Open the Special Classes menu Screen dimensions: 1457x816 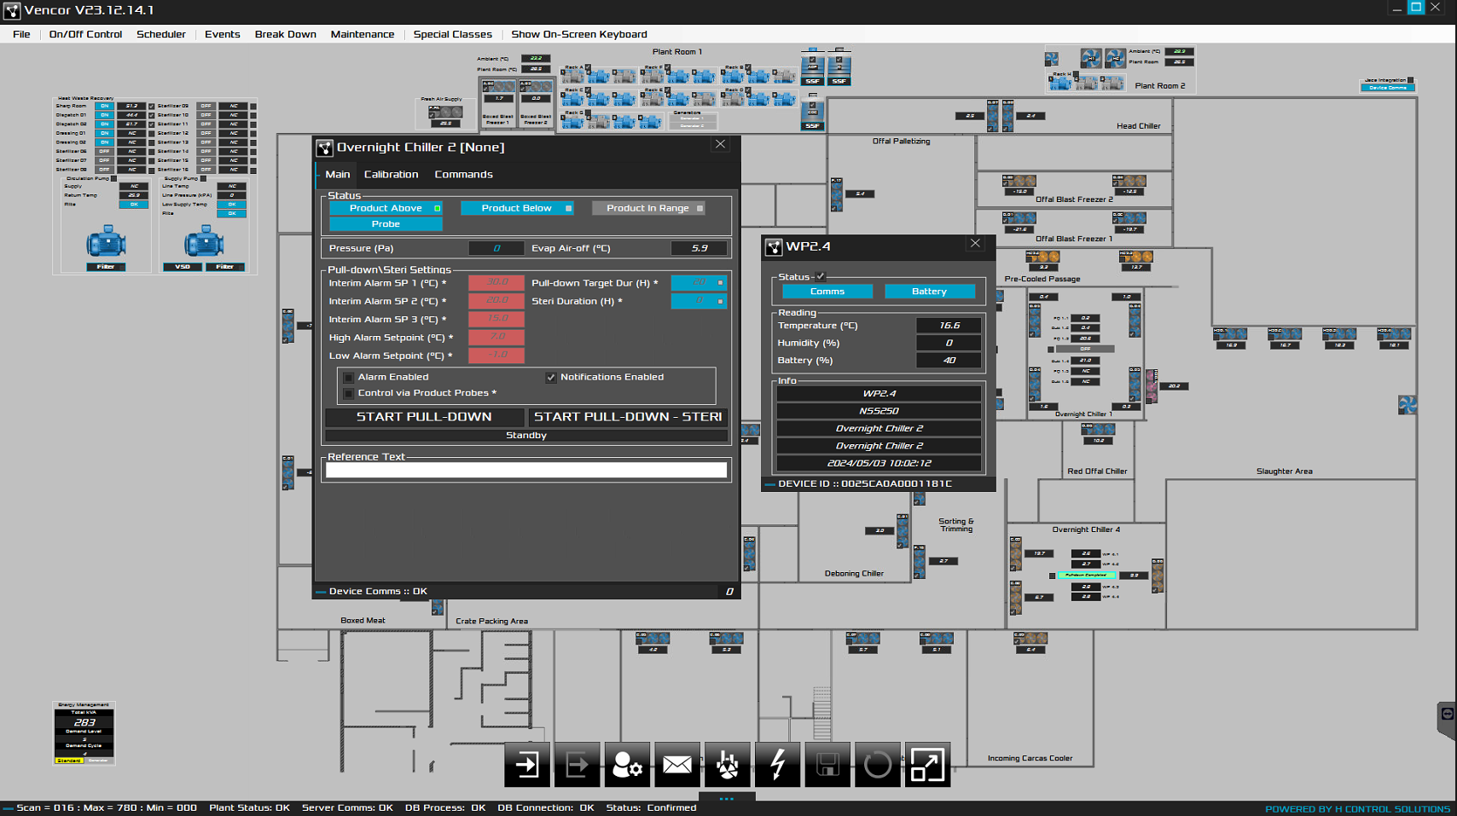(452, 34)
